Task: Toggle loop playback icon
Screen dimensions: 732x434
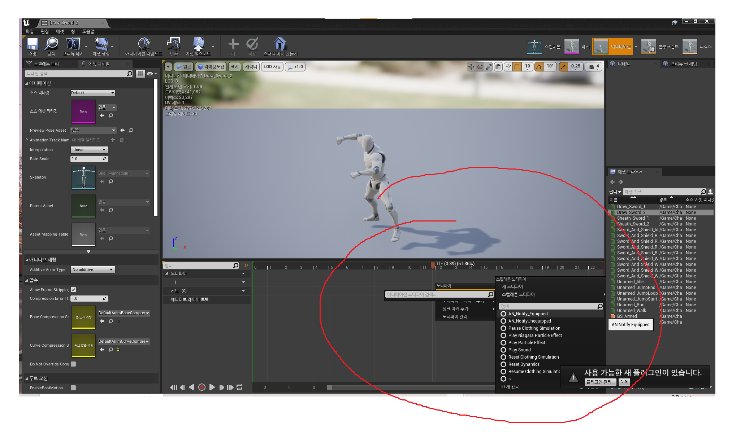Action: (239, 387)
